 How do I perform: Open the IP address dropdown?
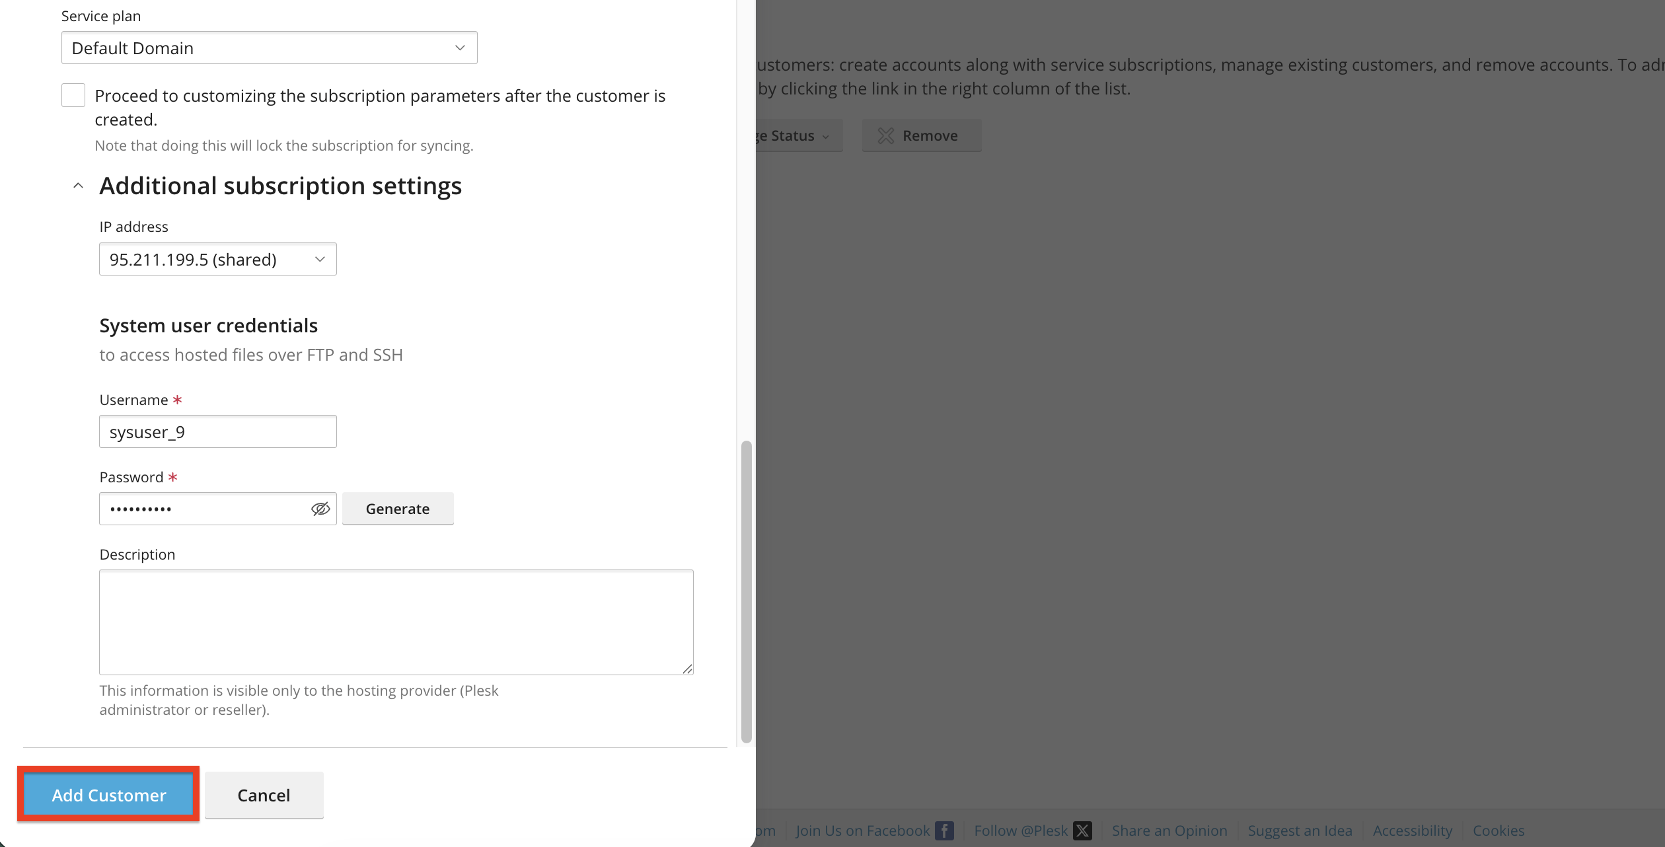click(218, 259)
